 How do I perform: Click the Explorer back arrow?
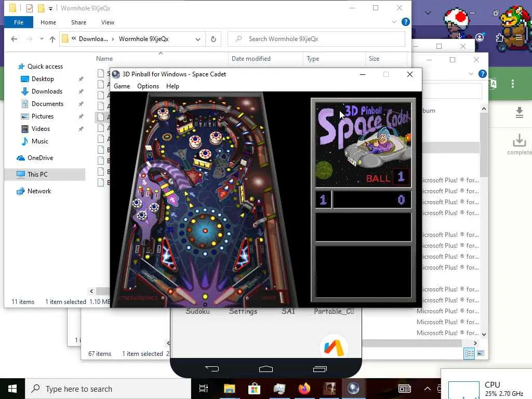coord(14,39)
